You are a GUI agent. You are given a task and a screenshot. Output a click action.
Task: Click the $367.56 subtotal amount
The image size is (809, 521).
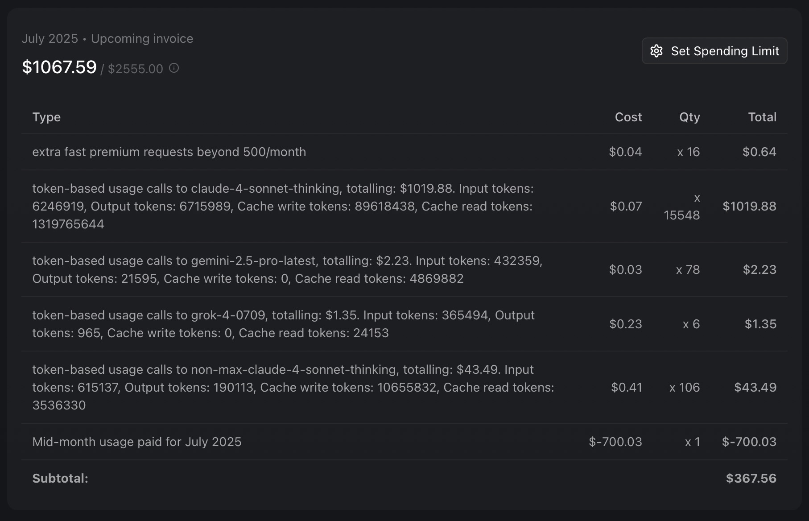(751, 478)
